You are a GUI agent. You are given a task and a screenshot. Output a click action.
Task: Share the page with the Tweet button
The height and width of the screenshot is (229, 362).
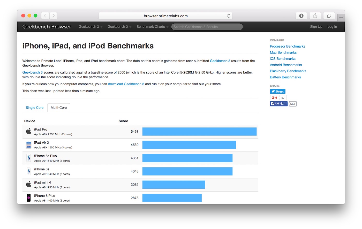click(x=278, y=91)
